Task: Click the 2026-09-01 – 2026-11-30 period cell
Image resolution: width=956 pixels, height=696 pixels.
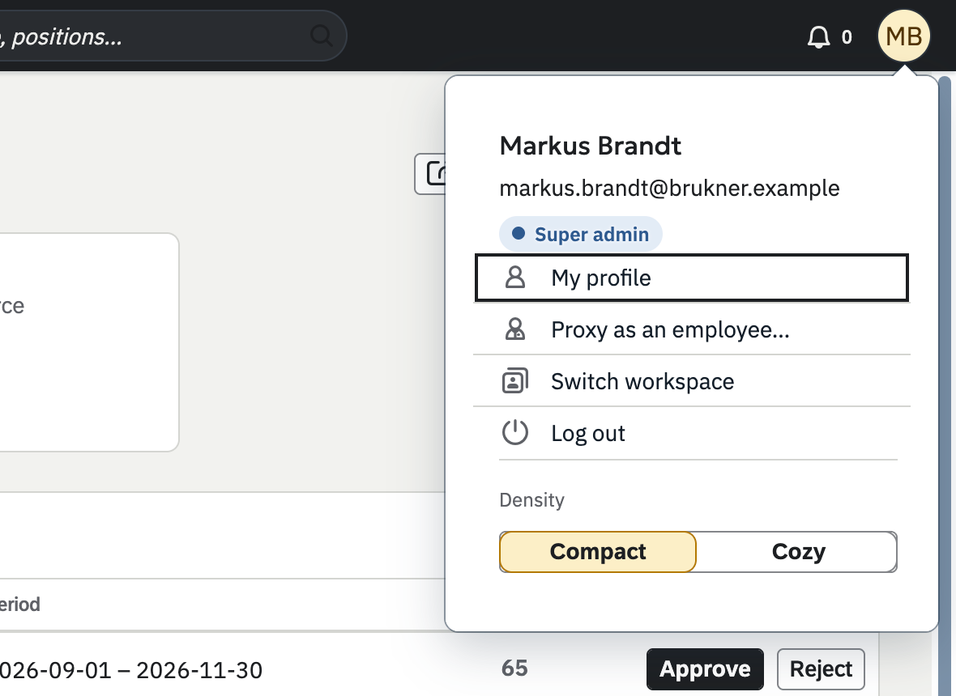Action: (131, 670)
